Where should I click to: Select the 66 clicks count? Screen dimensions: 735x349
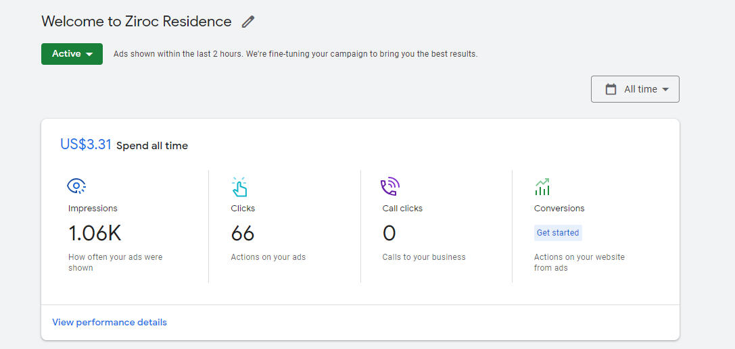(x=243, y=234)
